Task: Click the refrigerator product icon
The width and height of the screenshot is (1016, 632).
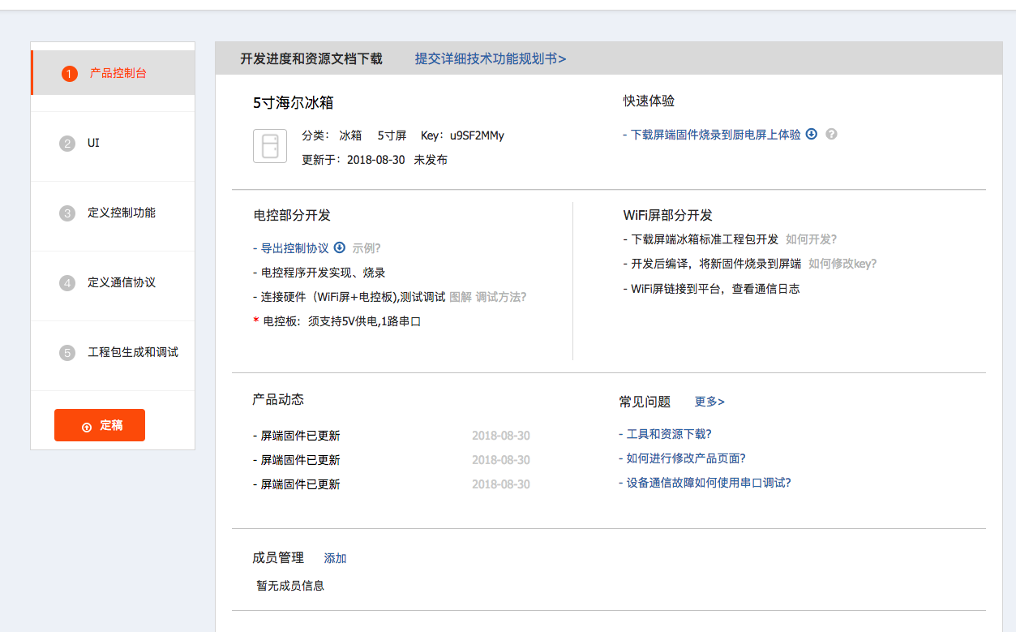Action: click(270, 146)
